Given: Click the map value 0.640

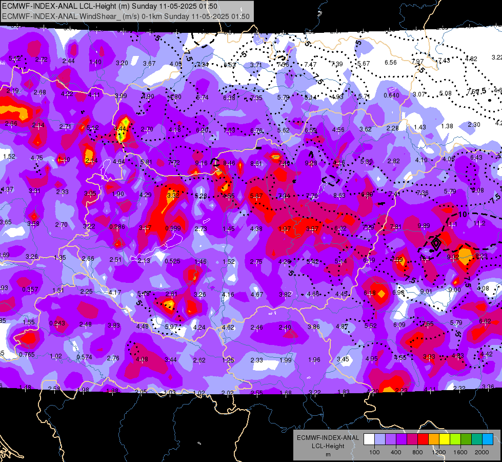Looking at the screenshot, I should coord(391,95).
